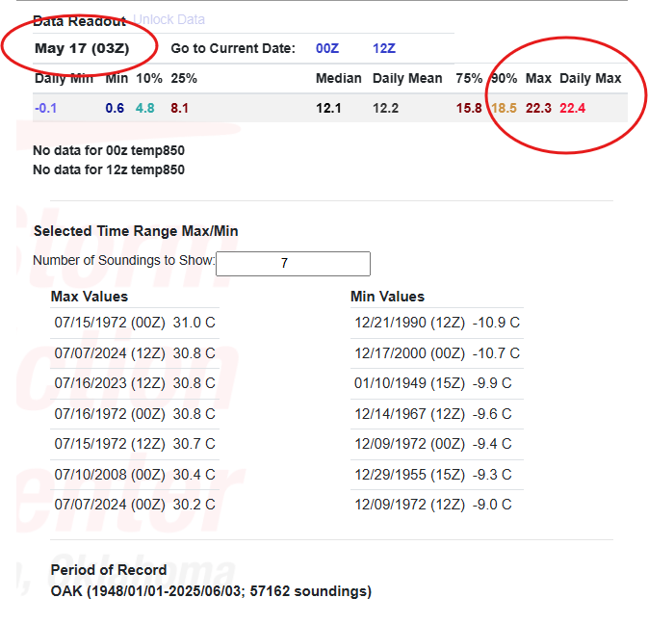Screen dimensions: 648x624
Task: Click the OAK period of record line
Action: pos(211,591)
